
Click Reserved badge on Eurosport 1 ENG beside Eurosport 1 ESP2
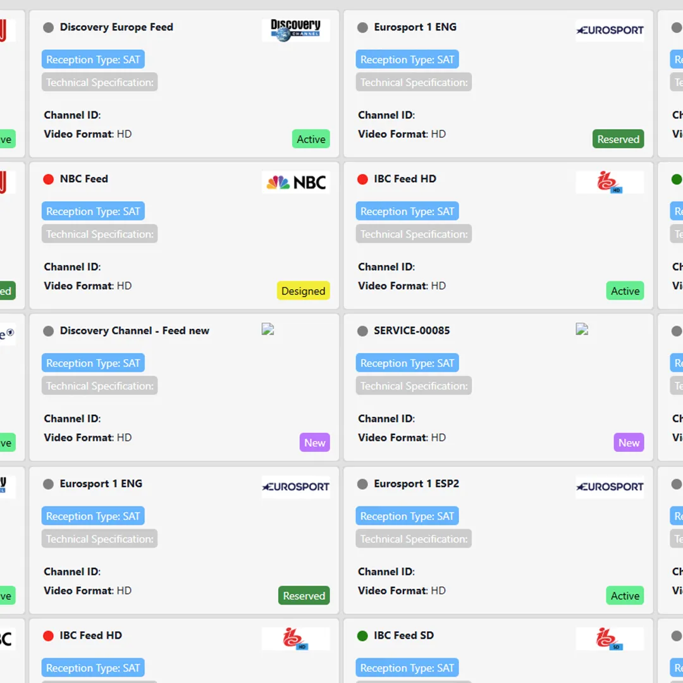coord(304,596)
